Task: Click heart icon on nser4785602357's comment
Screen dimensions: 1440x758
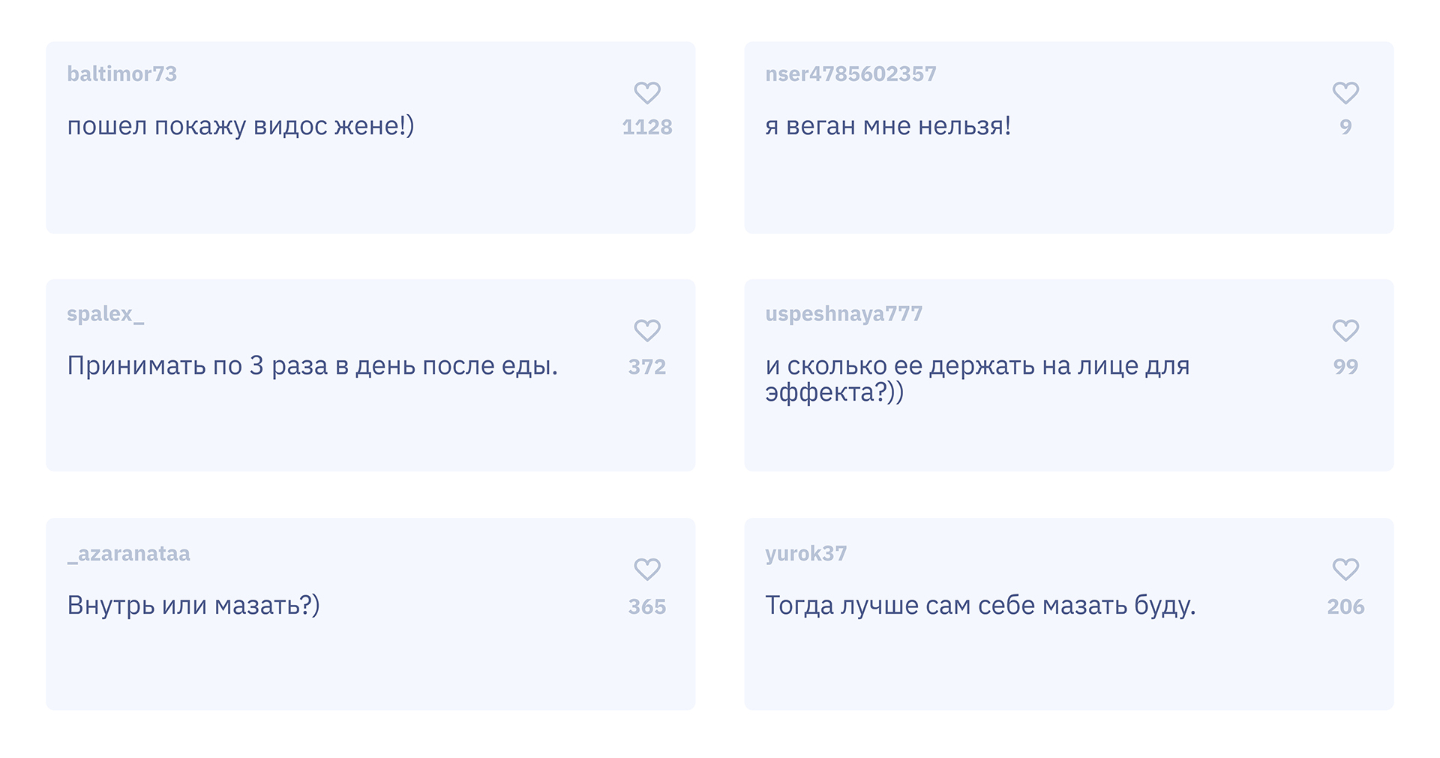Action: [x=1345, y=93]
